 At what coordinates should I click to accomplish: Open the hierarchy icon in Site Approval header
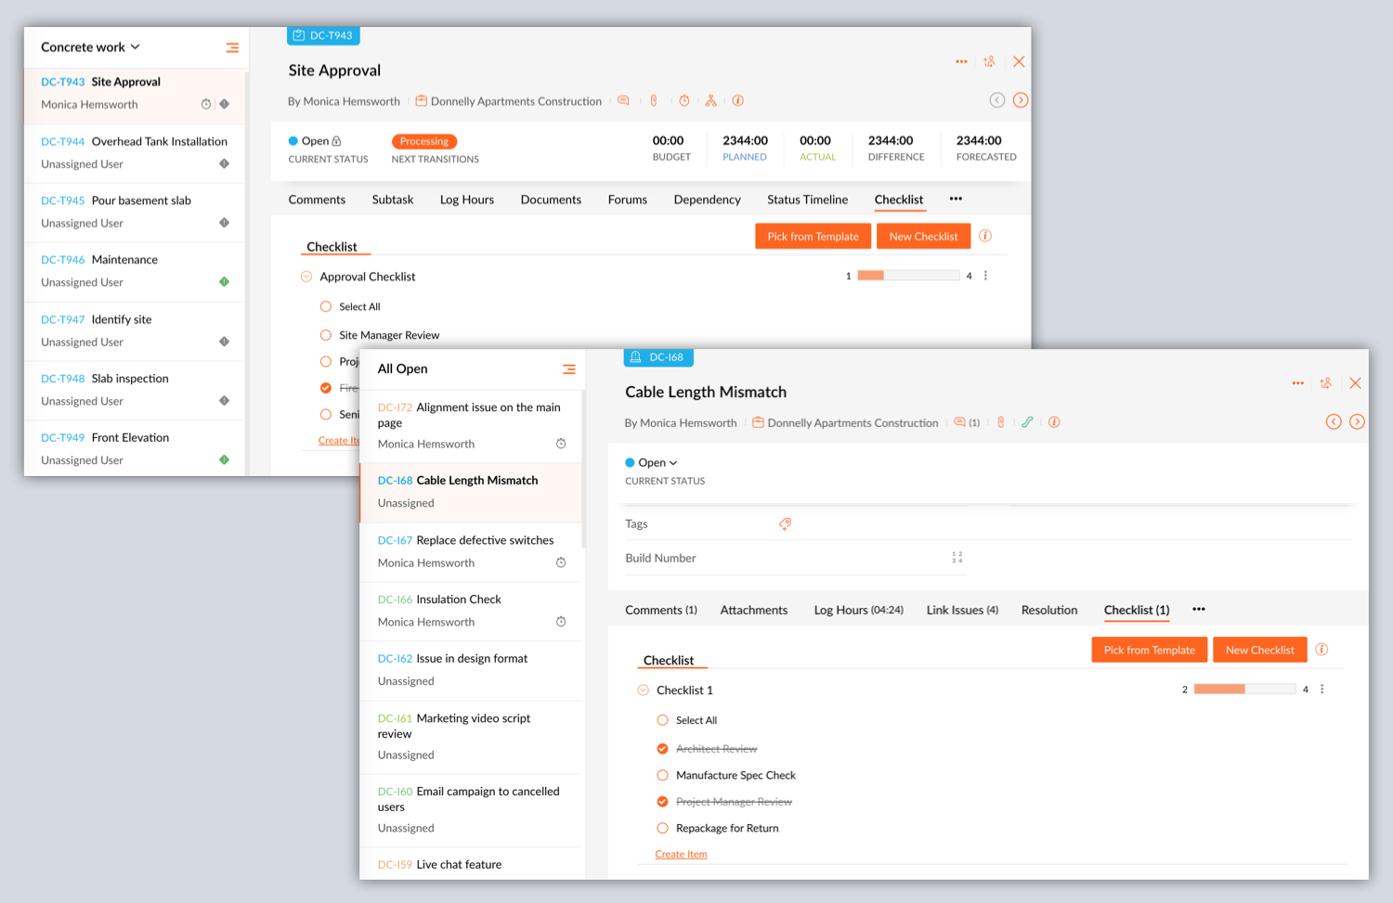(x=710, y=101)
